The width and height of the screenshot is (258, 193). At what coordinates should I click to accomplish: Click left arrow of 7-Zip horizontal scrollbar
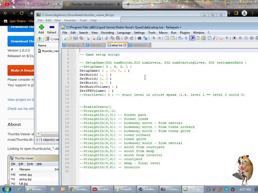click(x=39, y=134)
